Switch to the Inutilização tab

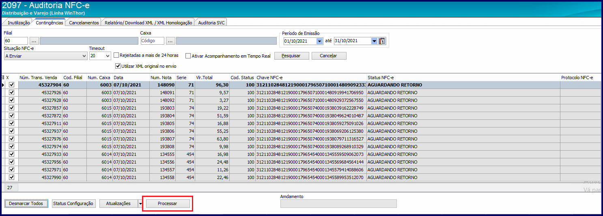19,23
